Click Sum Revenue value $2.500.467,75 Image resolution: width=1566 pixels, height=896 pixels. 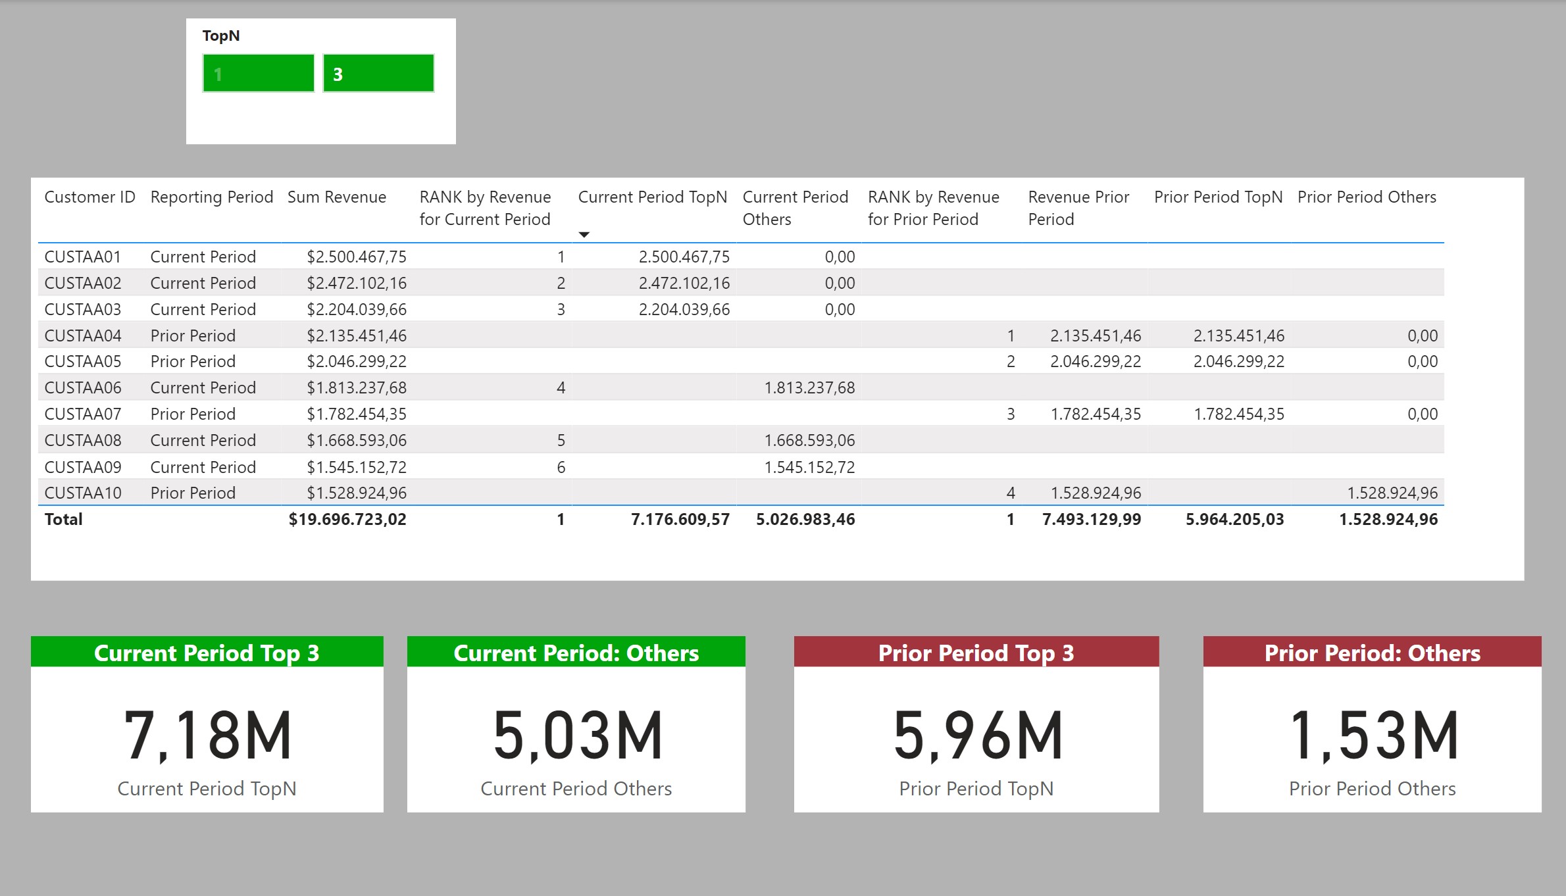click(357, 257)
